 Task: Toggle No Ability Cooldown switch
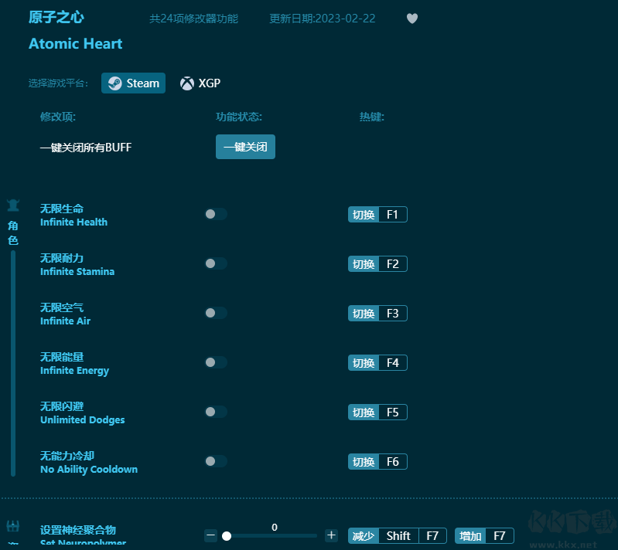point(216,461)
